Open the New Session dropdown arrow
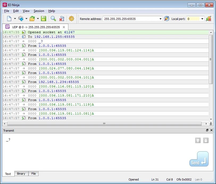Screen dimensions: 216x184 15,19
